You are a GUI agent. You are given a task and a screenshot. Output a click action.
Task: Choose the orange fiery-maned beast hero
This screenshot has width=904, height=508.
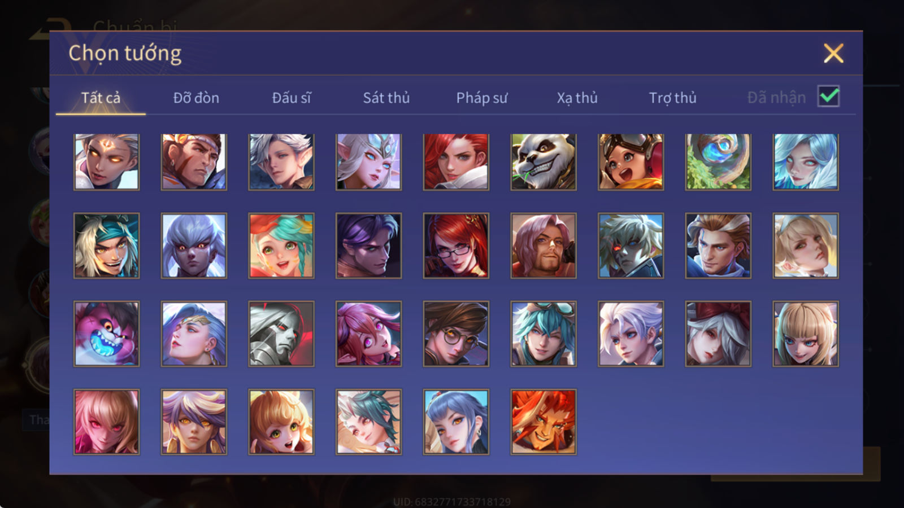tap(544, 422)
